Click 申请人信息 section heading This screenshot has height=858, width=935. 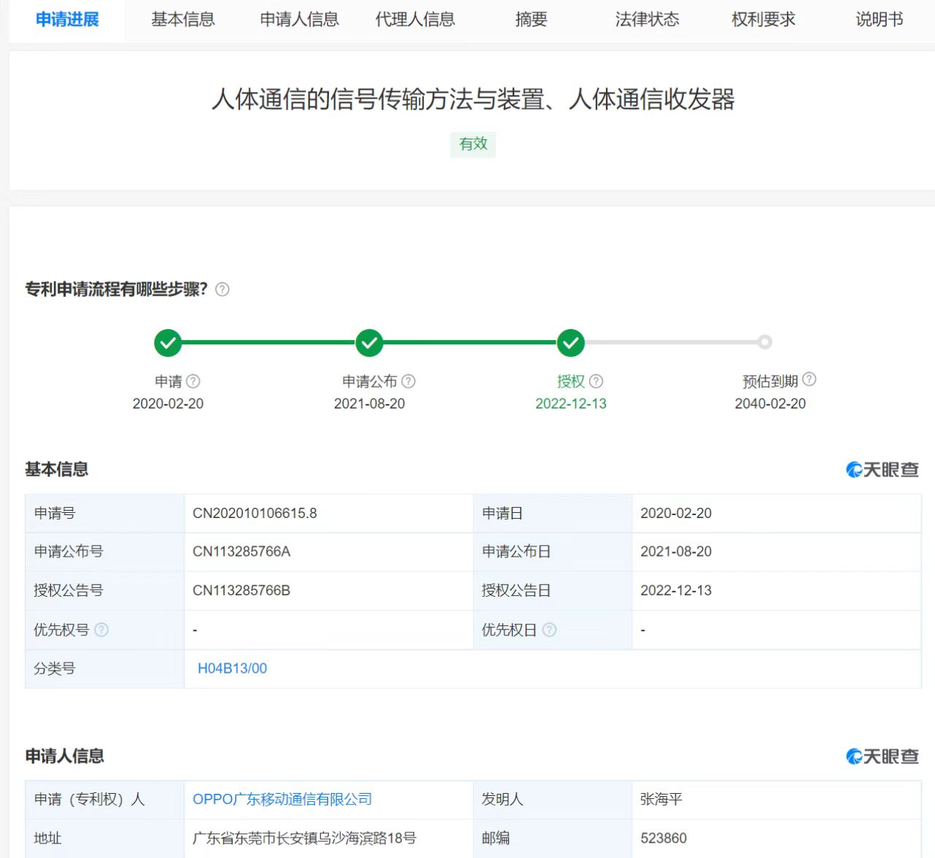65,756
